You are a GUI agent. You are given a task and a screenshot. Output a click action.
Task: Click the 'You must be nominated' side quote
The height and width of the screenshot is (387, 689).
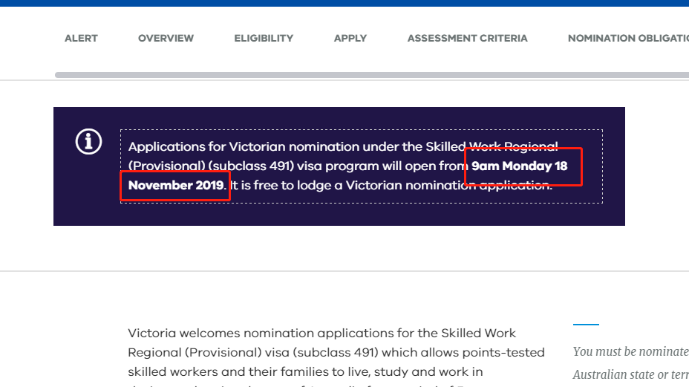[631, 351]
